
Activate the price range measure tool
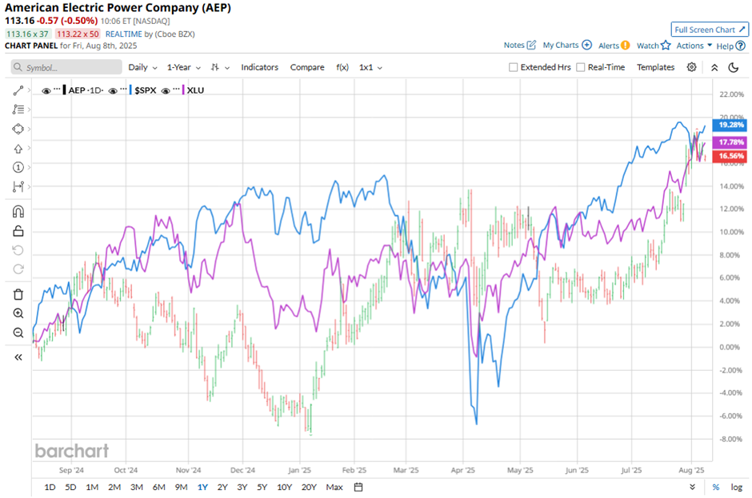tap(18, 186)
